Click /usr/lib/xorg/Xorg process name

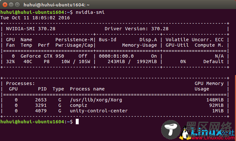tap(96, 100)
